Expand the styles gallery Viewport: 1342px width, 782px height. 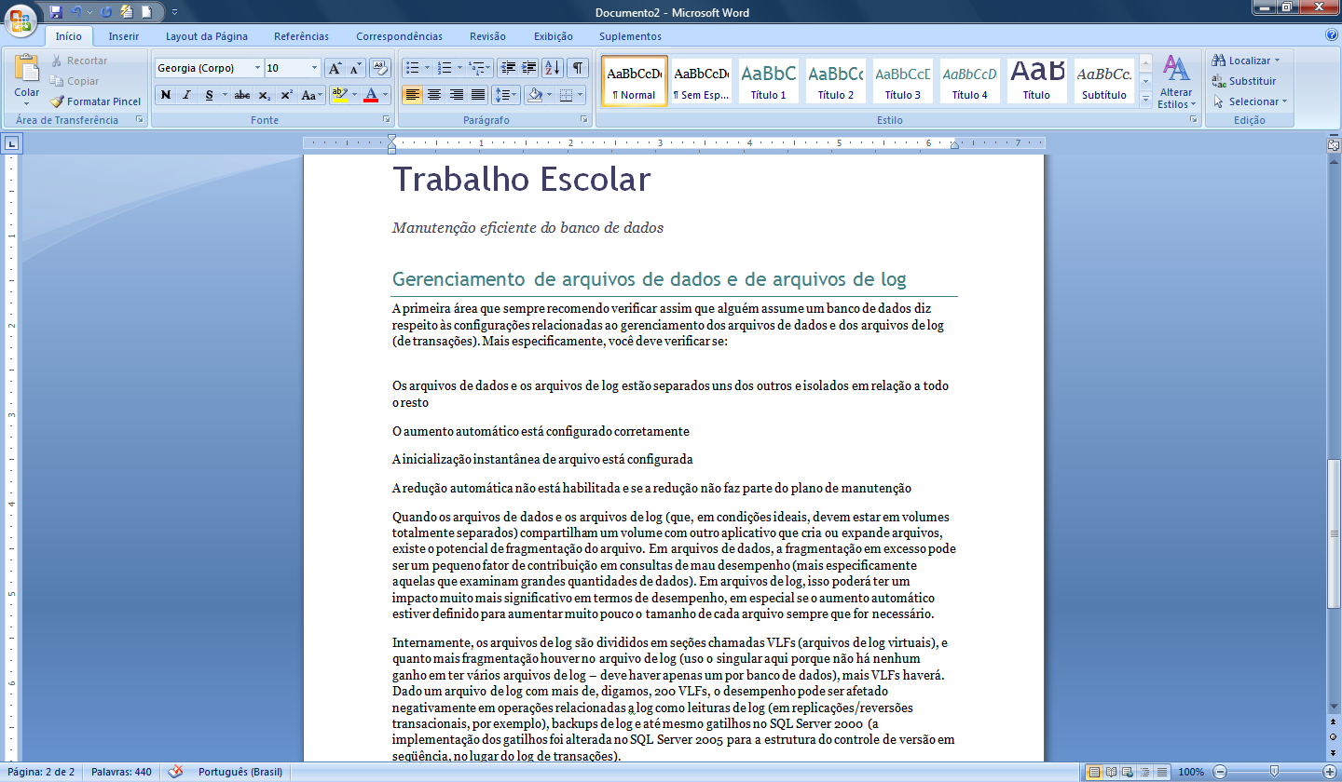[1145, 98]
